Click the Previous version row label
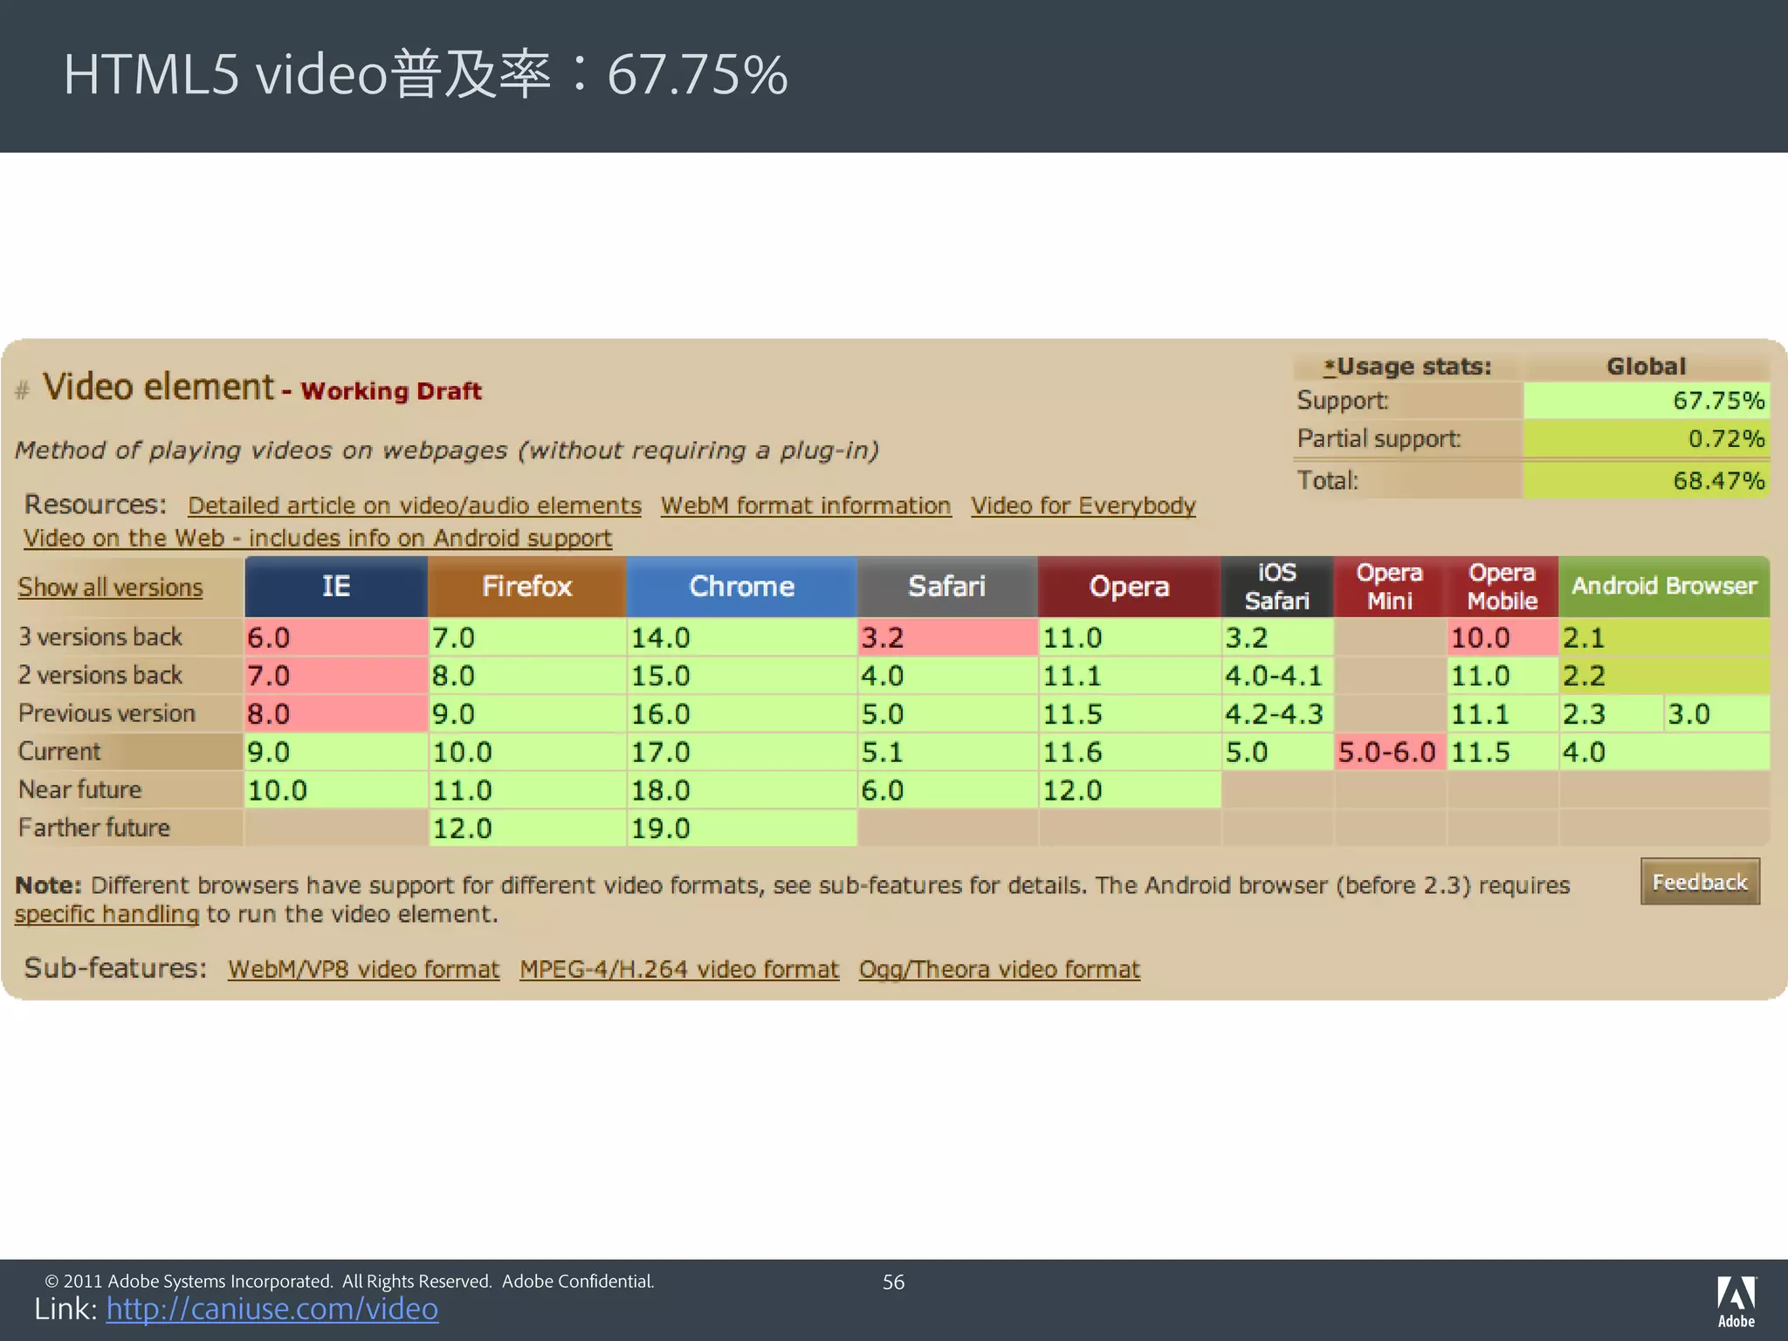This screenshot has height=1341, width=1788. point(107,713)
